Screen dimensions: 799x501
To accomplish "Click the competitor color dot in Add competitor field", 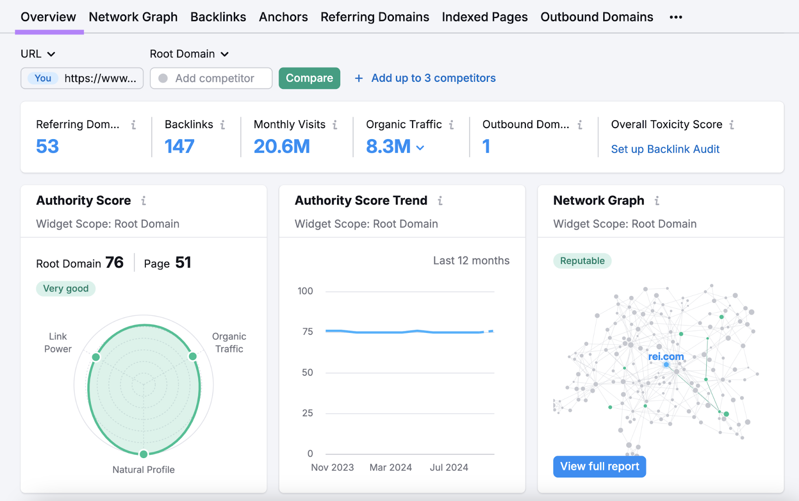I will (x=162, y=78).
